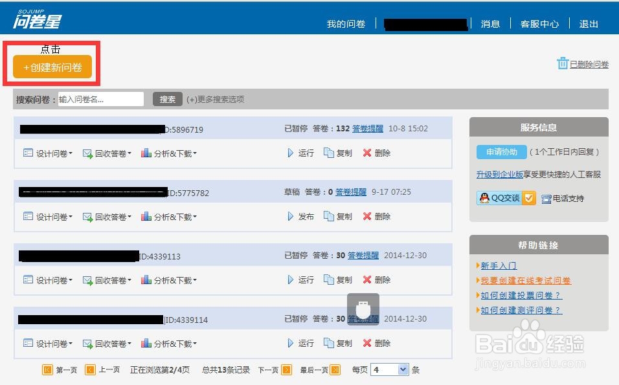
Task: Open the 升级到企业版 link
Action: (x=499, y=174)
